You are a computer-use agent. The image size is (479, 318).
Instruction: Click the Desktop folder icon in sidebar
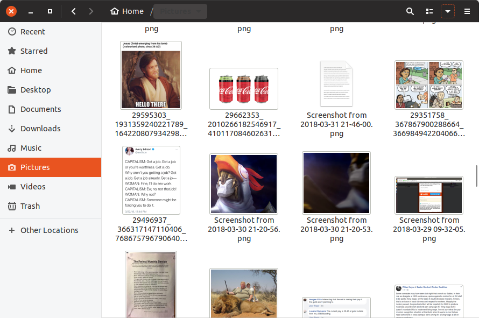tap(12, 90)
